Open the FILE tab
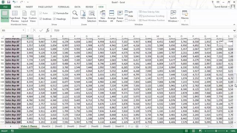 pyautogui.click(x=6, y=7)
